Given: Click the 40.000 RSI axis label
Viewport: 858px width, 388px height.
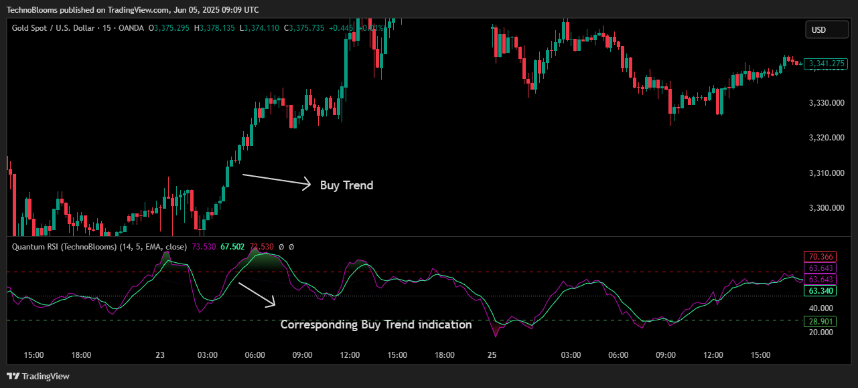Looking at the screenshot, I should (x=820, y=308).
